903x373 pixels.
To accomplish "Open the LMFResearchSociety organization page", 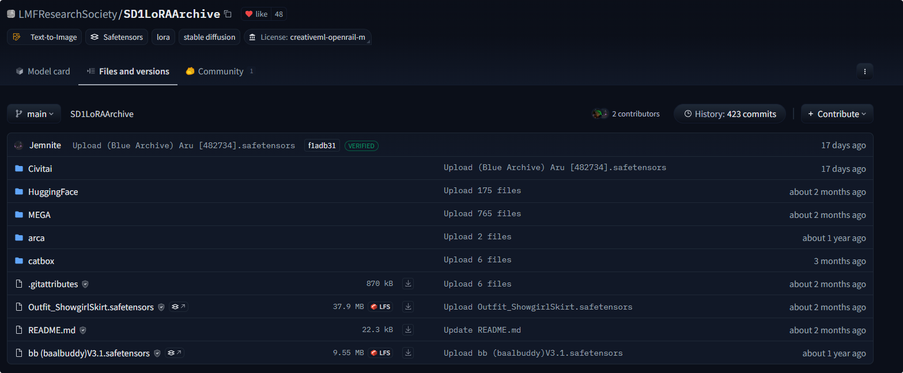I will [x=68, y=14].
